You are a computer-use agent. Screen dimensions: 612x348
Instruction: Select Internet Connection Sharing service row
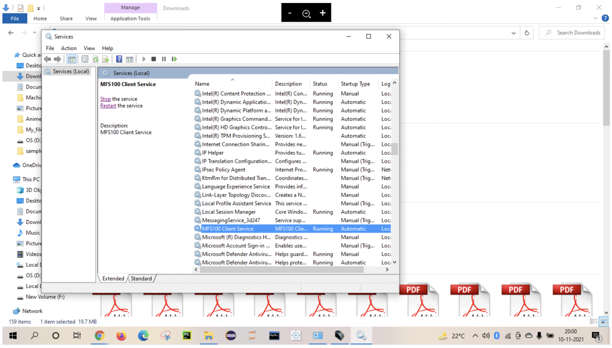pos(292,144)
